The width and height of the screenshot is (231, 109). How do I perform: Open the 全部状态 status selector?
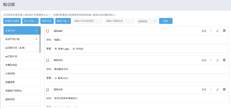point(147,21)
